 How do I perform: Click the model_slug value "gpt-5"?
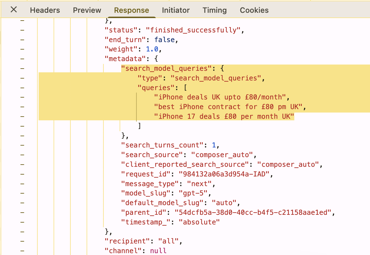[x=193, y=193]
